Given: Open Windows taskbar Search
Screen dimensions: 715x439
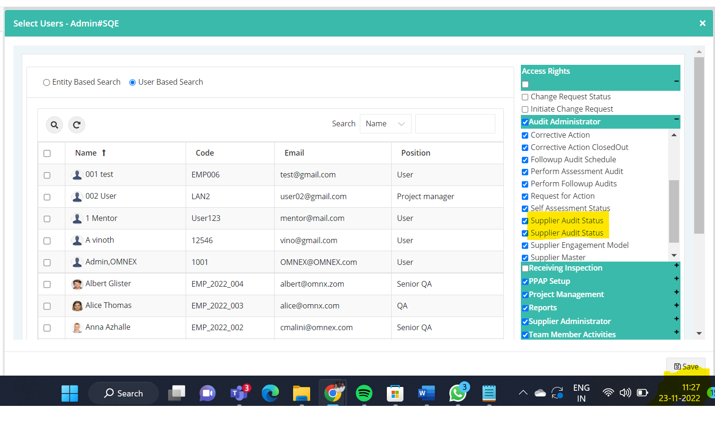Looking at the screenshot, I should pos(124,393).
